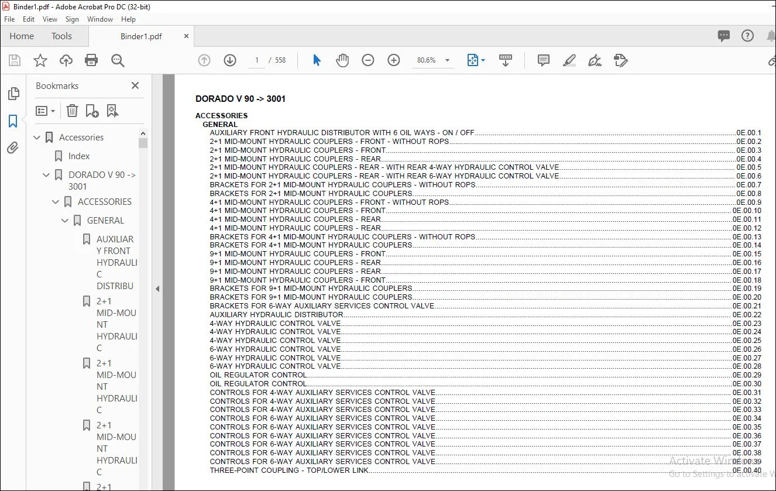Open AUXILIARY HYDRAULIC DISTRIBUTOR entry 0E.00.22

click(x=486, y=315)
